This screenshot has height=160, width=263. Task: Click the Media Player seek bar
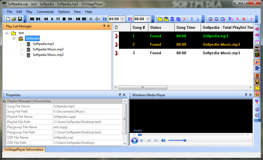point(191,135)
